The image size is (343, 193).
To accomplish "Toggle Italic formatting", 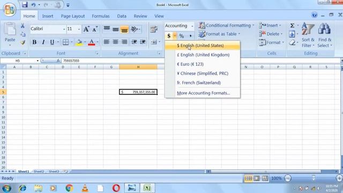I will [43, 42].
